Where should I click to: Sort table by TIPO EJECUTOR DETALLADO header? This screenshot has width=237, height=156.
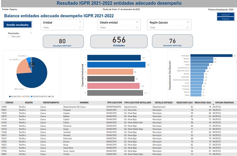tap(138, 103)
